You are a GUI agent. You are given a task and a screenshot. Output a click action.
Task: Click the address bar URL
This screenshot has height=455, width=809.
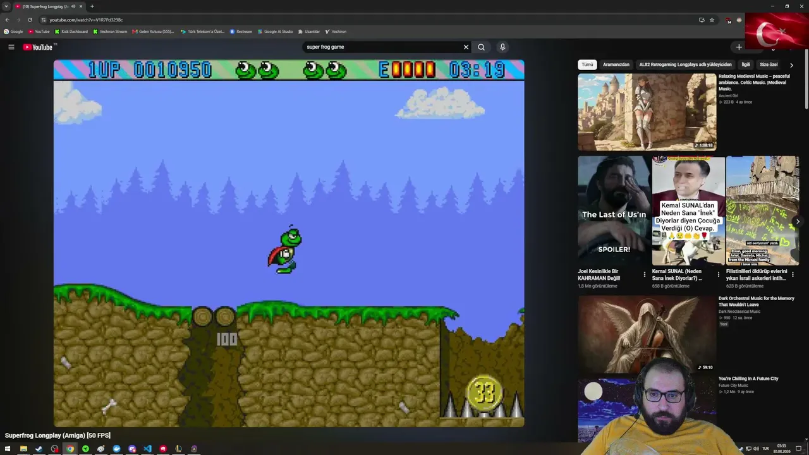pyautogui.click(x=86, y=20)
